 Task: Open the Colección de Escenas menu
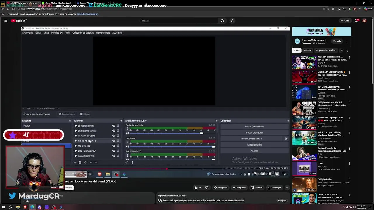click(x=83, y=33)
